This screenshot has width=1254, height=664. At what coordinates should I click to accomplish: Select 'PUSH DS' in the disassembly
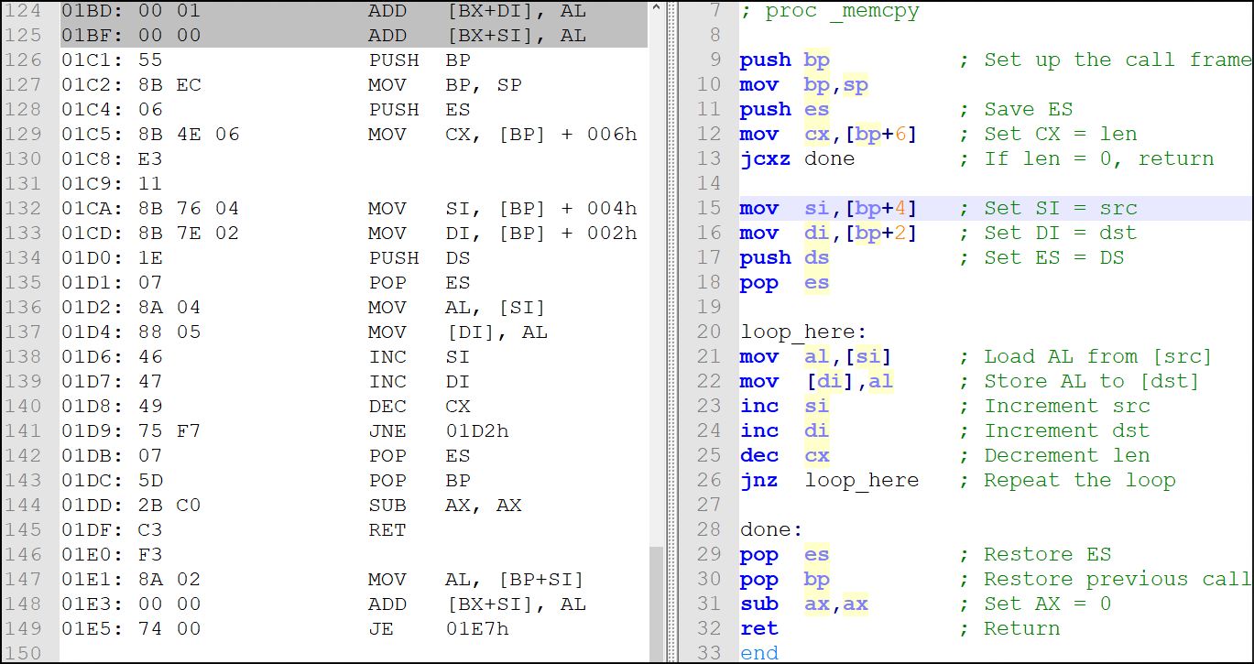coord(419,259)
